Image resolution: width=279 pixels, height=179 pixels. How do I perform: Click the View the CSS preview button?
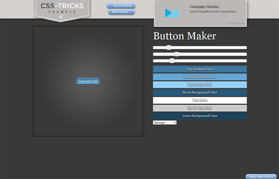pyautogui.click(x=88, y=81)
